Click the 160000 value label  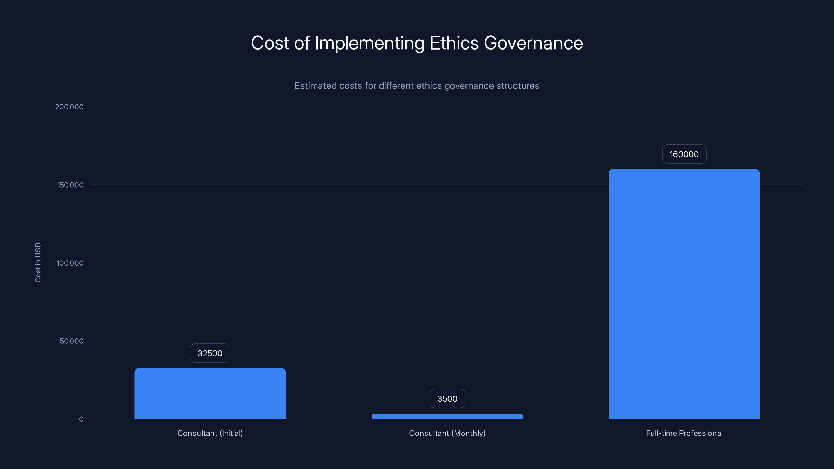tap(684, 154)
